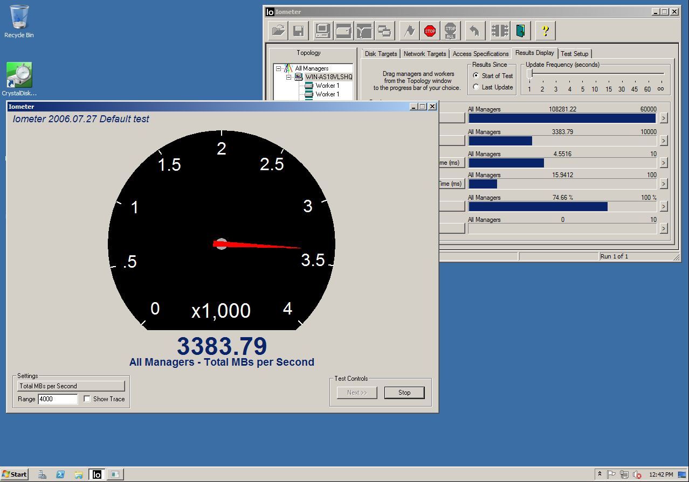Open the Windows Start menu
Viewport: 689px width, 482px height.
(x=15, y=474)
